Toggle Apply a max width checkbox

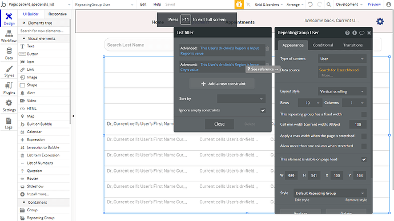[x=364, y=136]
